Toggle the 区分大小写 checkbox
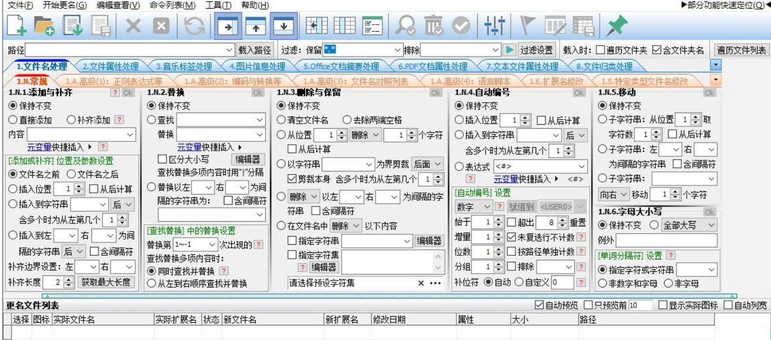 click(163, 159)
